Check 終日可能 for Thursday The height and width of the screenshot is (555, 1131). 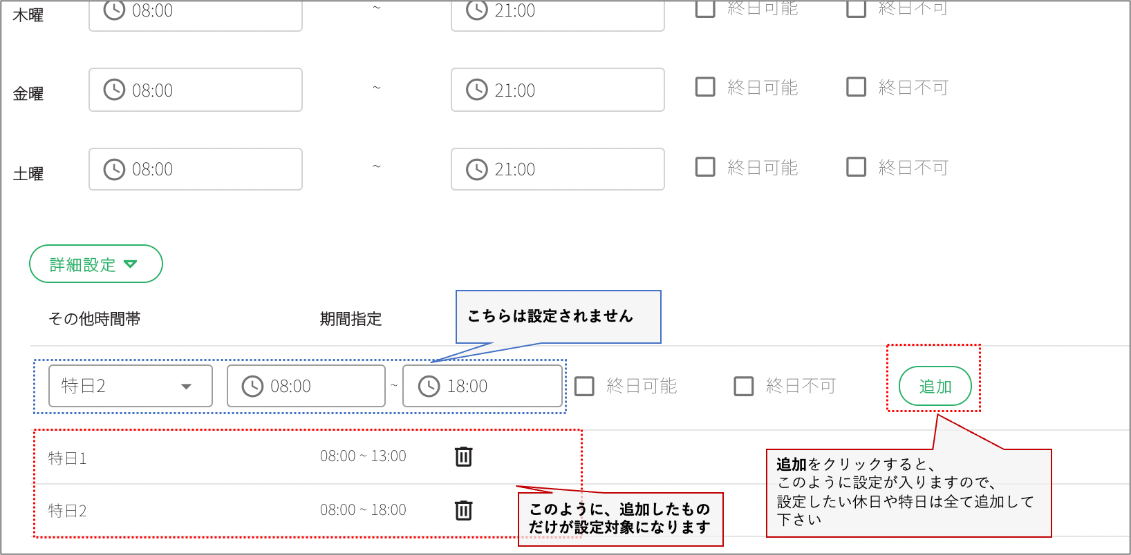[x=705, y=8]
